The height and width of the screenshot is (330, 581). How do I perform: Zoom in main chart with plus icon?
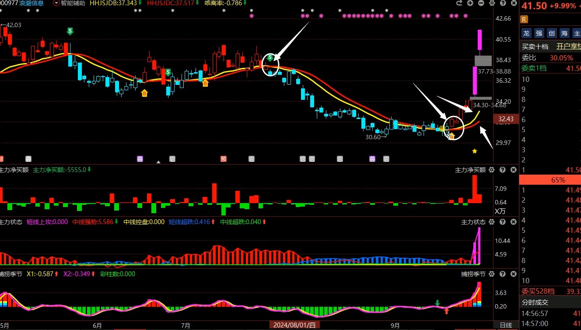point(470,3)
